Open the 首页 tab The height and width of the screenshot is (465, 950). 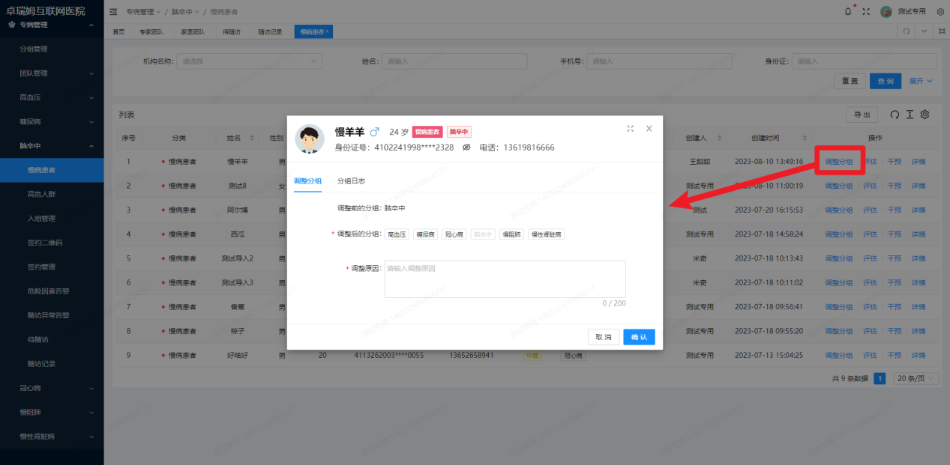(119, 31)
